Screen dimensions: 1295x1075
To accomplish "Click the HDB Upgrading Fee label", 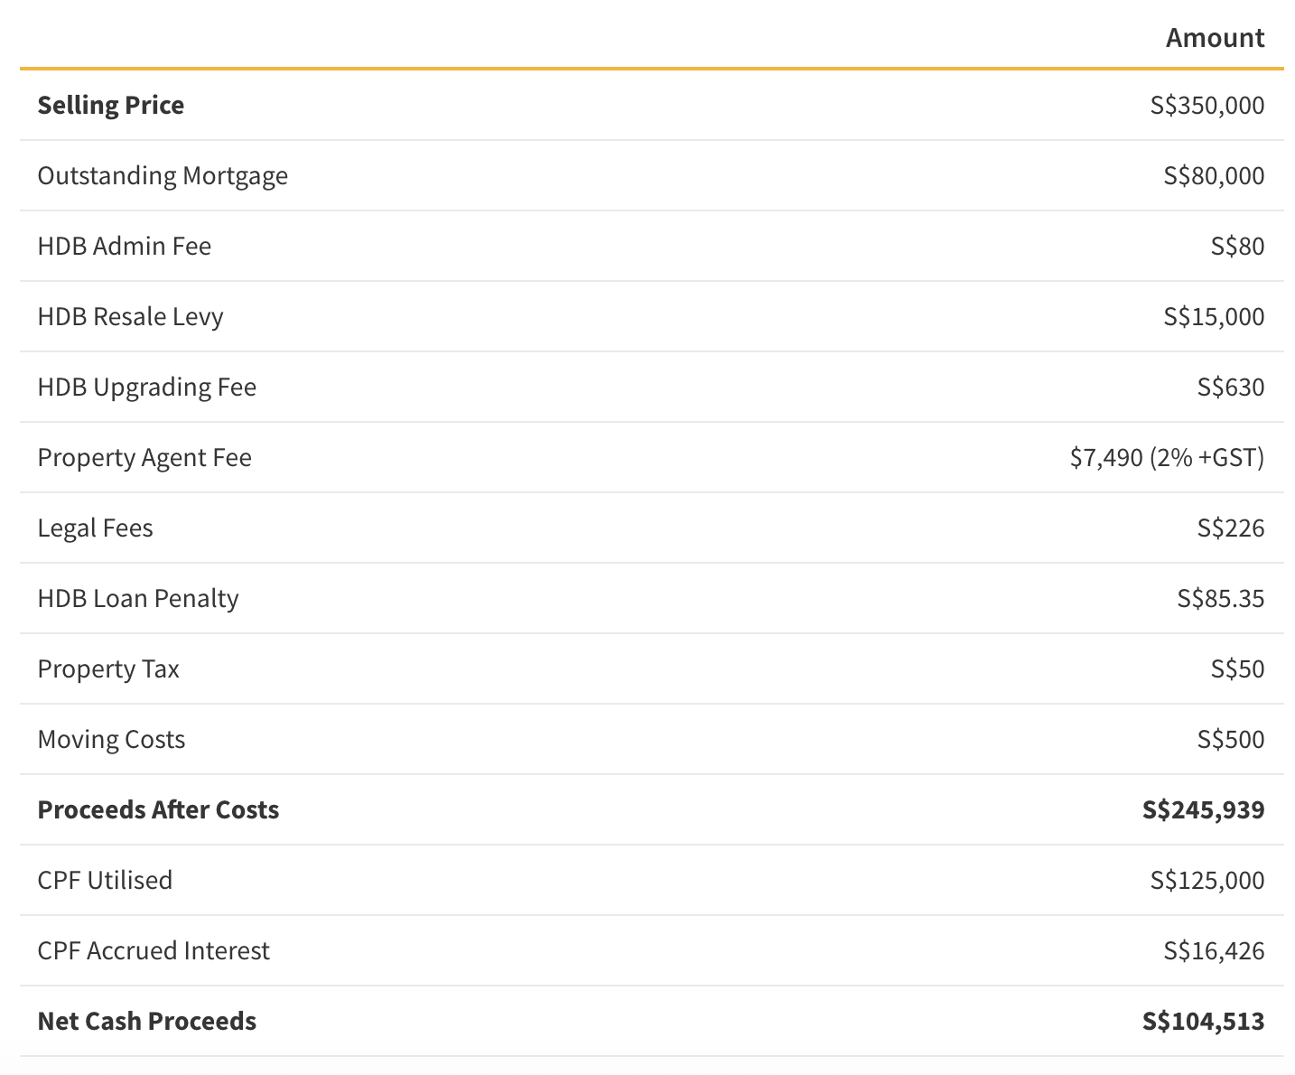I will coord(146,387).
